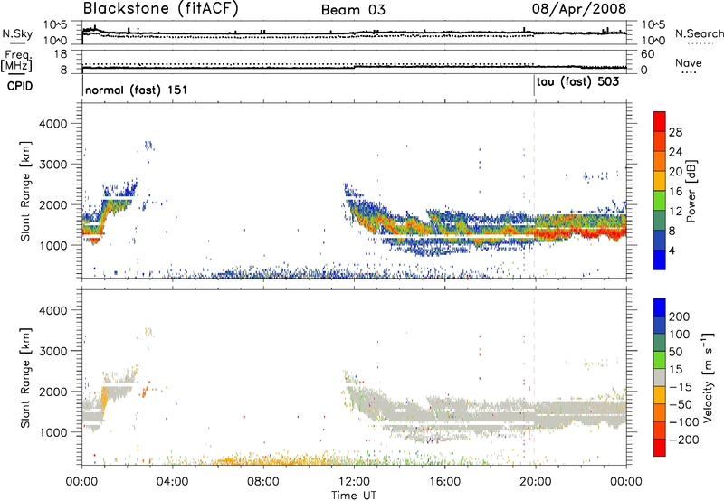Click the dashed 20:00 line in the power panel

(535, 191)
